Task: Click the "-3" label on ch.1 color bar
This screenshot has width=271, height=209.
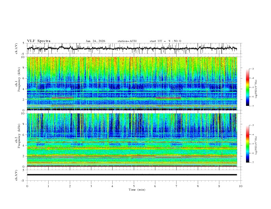Action: click(x=252, y=69)
